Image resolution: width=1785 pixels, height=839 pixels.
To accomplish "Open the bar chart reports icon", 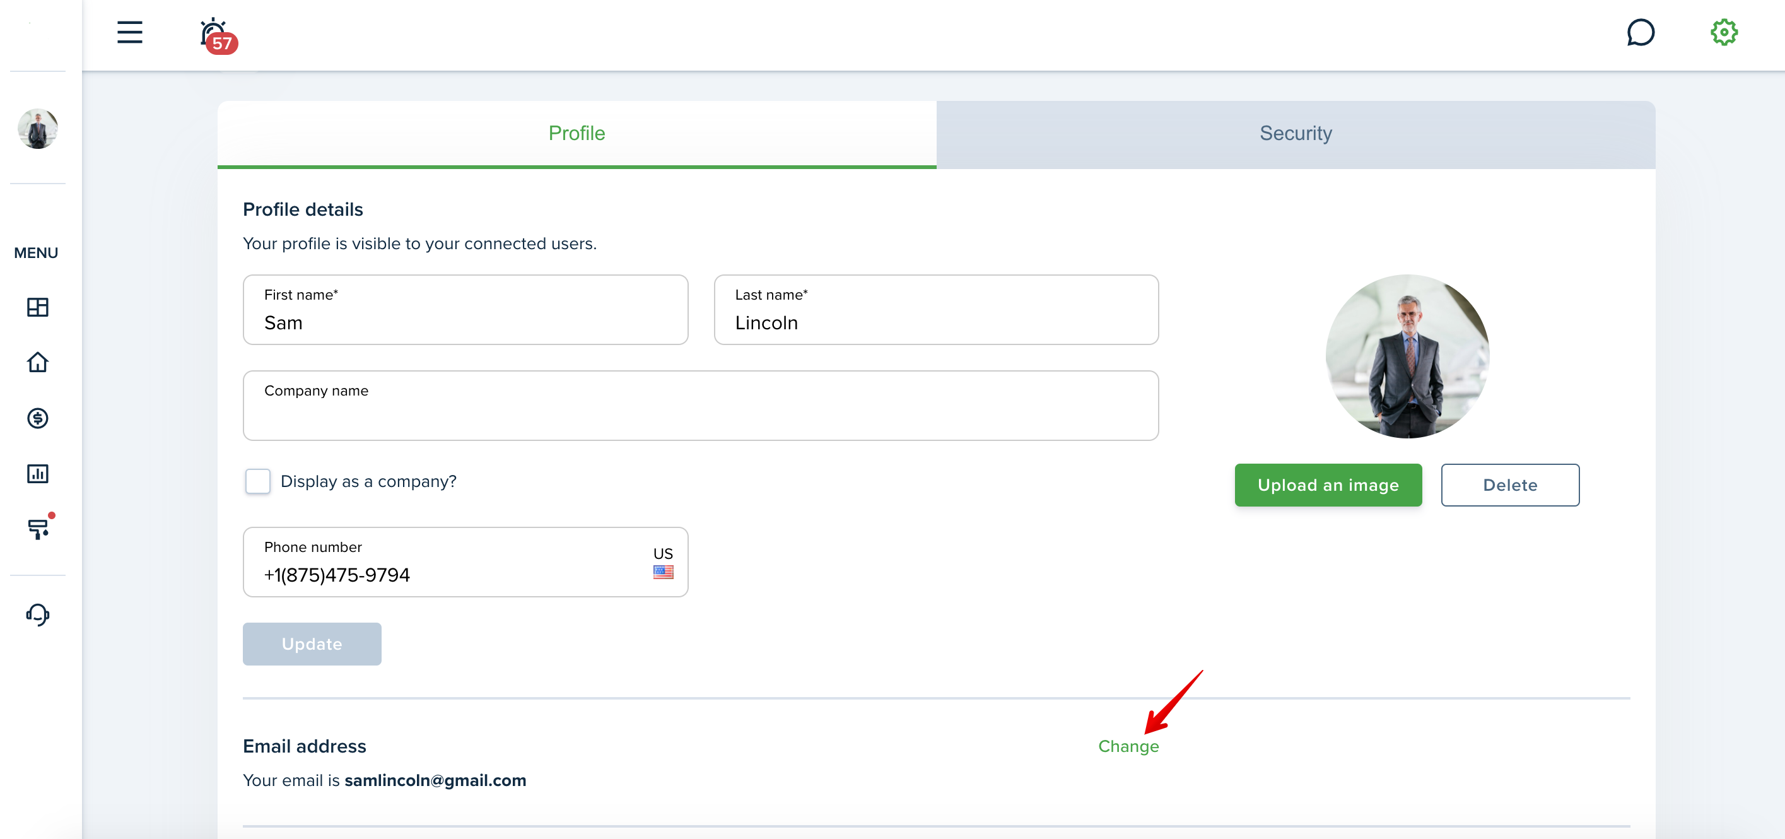I will (37, 473).
